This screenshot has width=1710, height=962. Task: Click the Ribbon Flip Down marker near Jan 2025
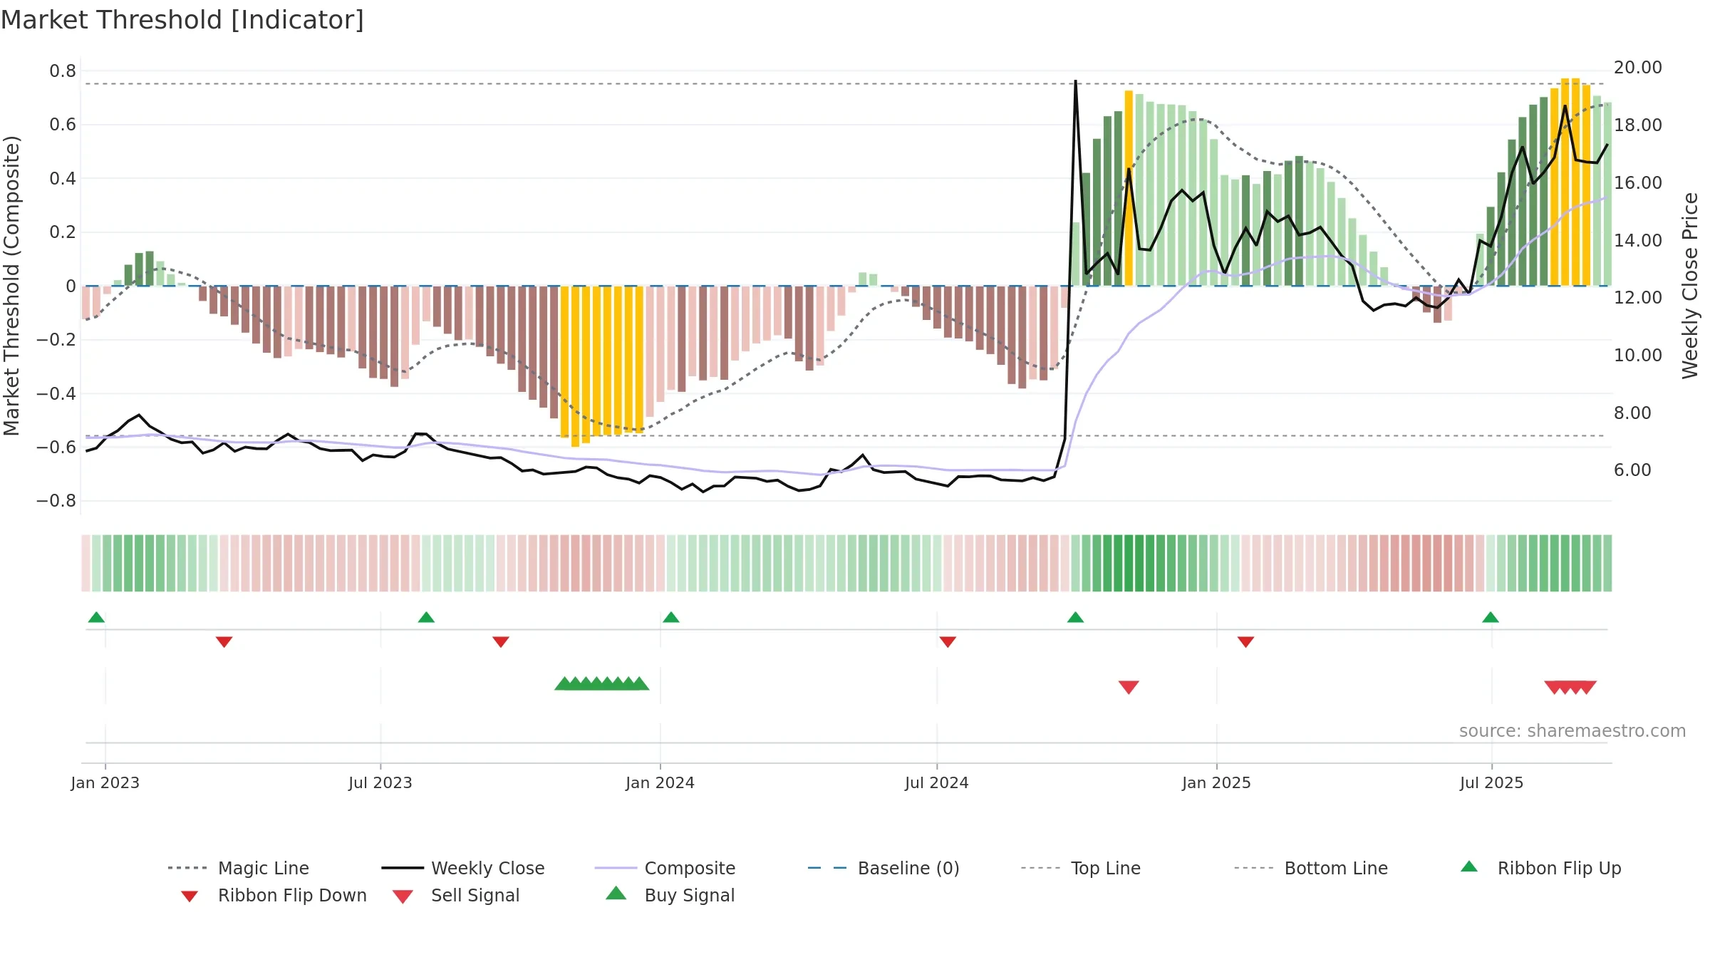(x=1245, y=642)
